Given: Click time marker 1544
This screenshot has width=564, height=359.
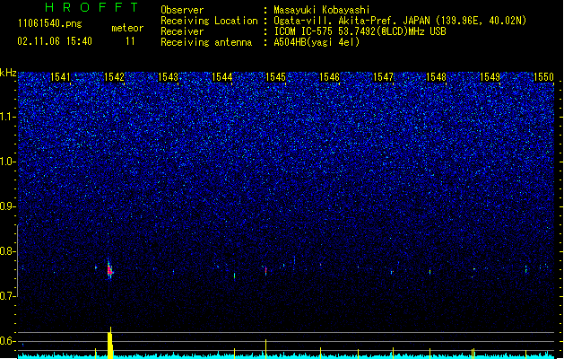Looking at the screenshot, I should [222, 77].
